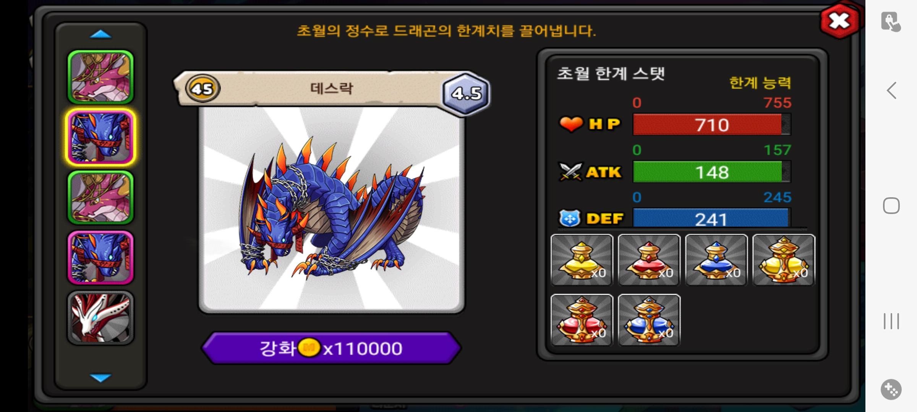The image size is (917, 412).
Task: Choose the highlighted blue dragon thumbnail
Action: pyautogui.click(x=100, y=137)
